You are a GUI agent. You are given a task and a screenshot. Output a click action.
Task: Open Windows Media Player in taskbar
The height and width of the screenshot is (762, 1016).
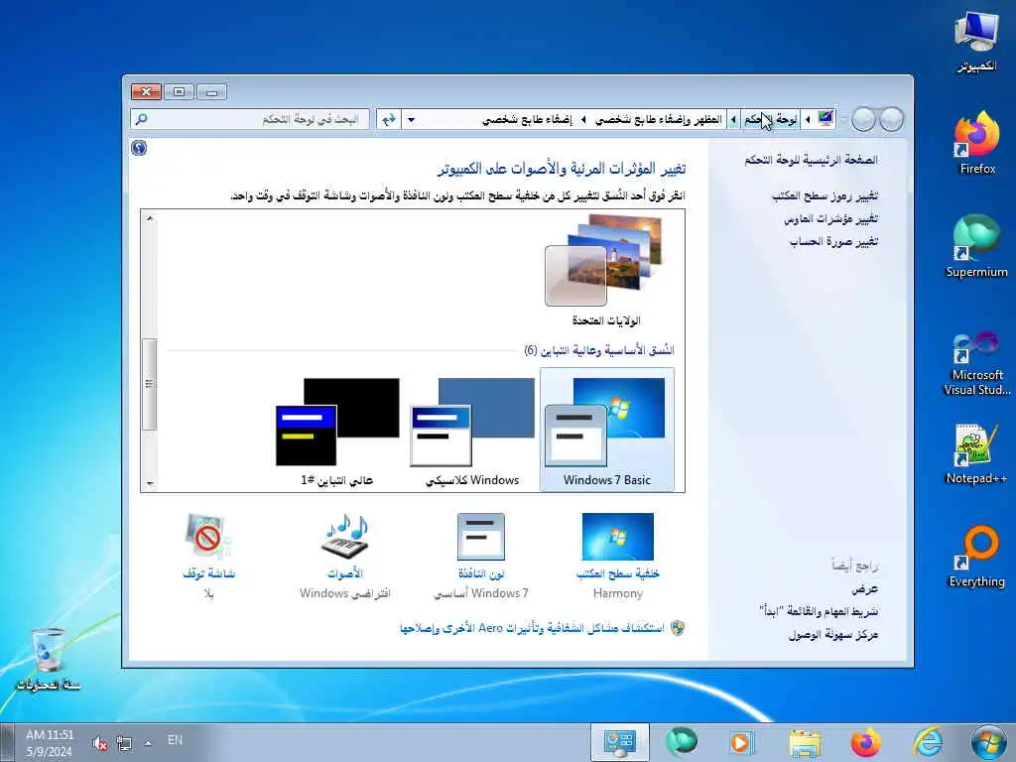click(740, 742)
